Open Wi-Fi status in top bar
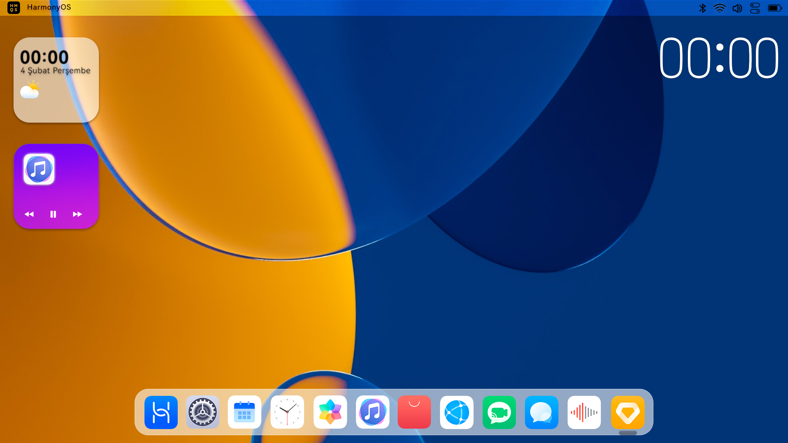This screenshot has height=443, width=788. [x=719, y=8]
